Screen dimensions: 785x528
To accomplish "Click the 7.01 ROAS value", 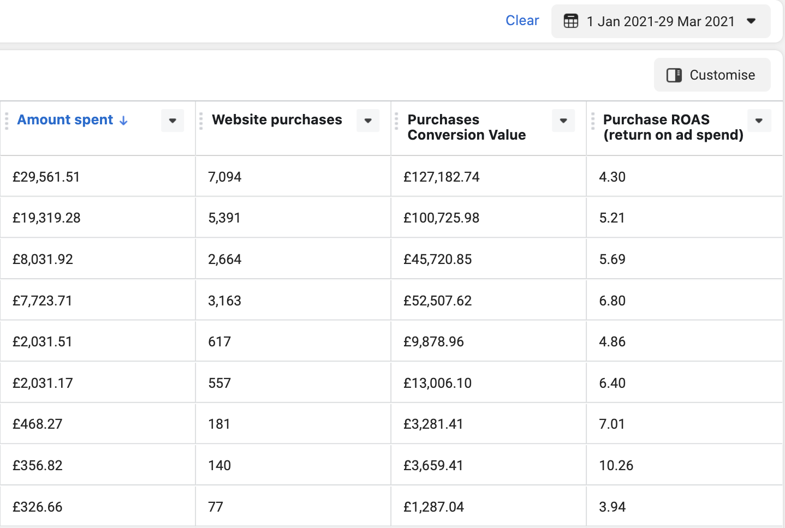I will point(612,424).
